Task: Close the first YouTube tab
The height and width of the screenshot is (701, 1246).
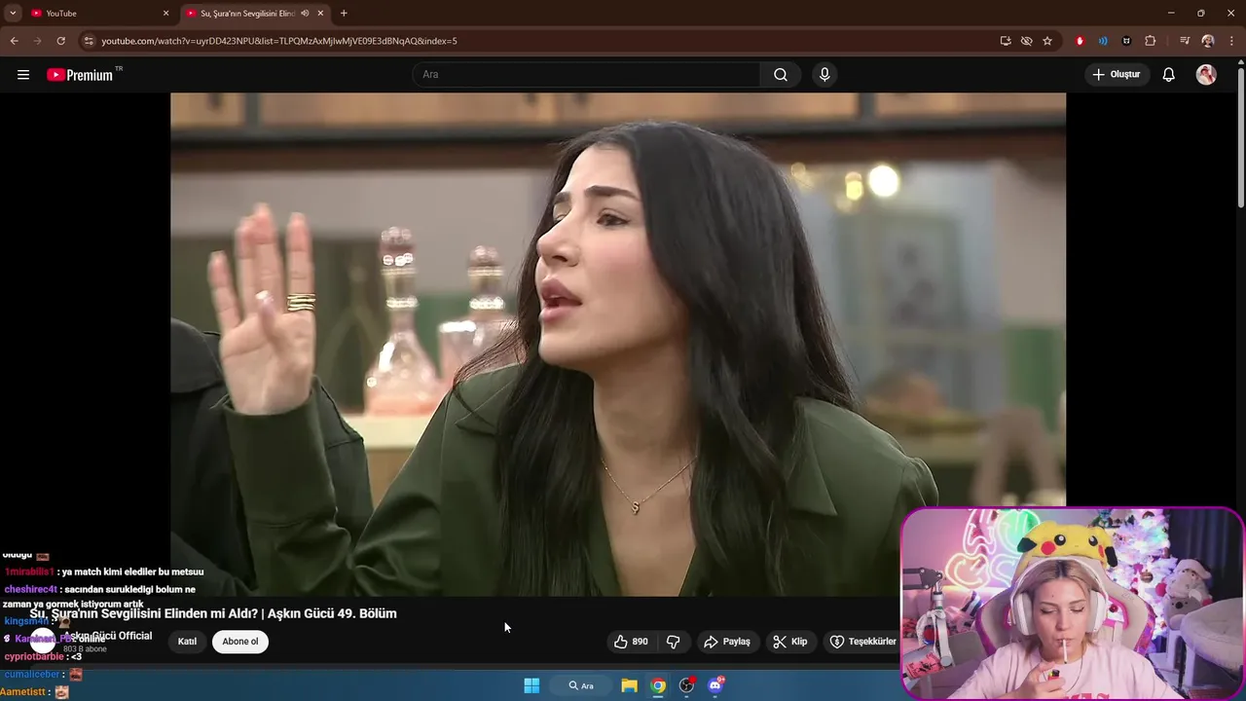Action: click(x=165, y=14)
